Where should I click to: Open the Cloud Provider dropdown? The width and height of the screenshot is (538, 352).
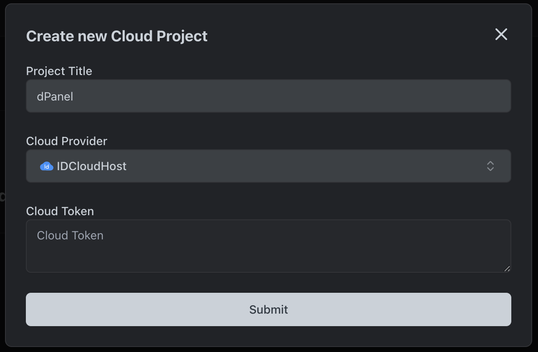pos(268,166)
